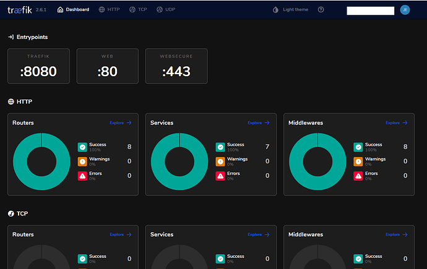Click the white search input field
This screenshot has height=269, width=427.
pyautogui.click(x=370, y=11)
